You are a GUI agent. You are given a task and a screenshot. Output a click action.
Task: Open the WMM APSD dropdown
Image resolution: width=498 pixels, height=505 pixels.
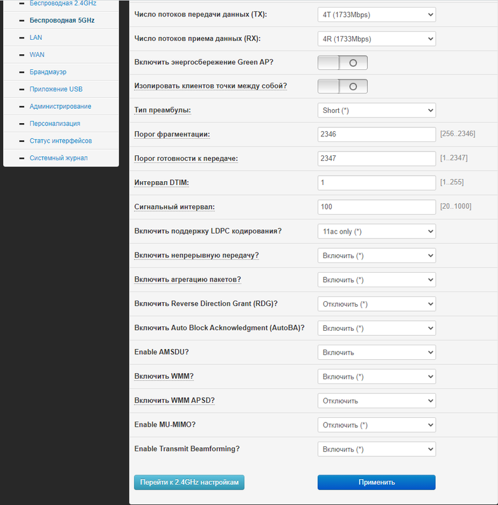coord(377,401)
